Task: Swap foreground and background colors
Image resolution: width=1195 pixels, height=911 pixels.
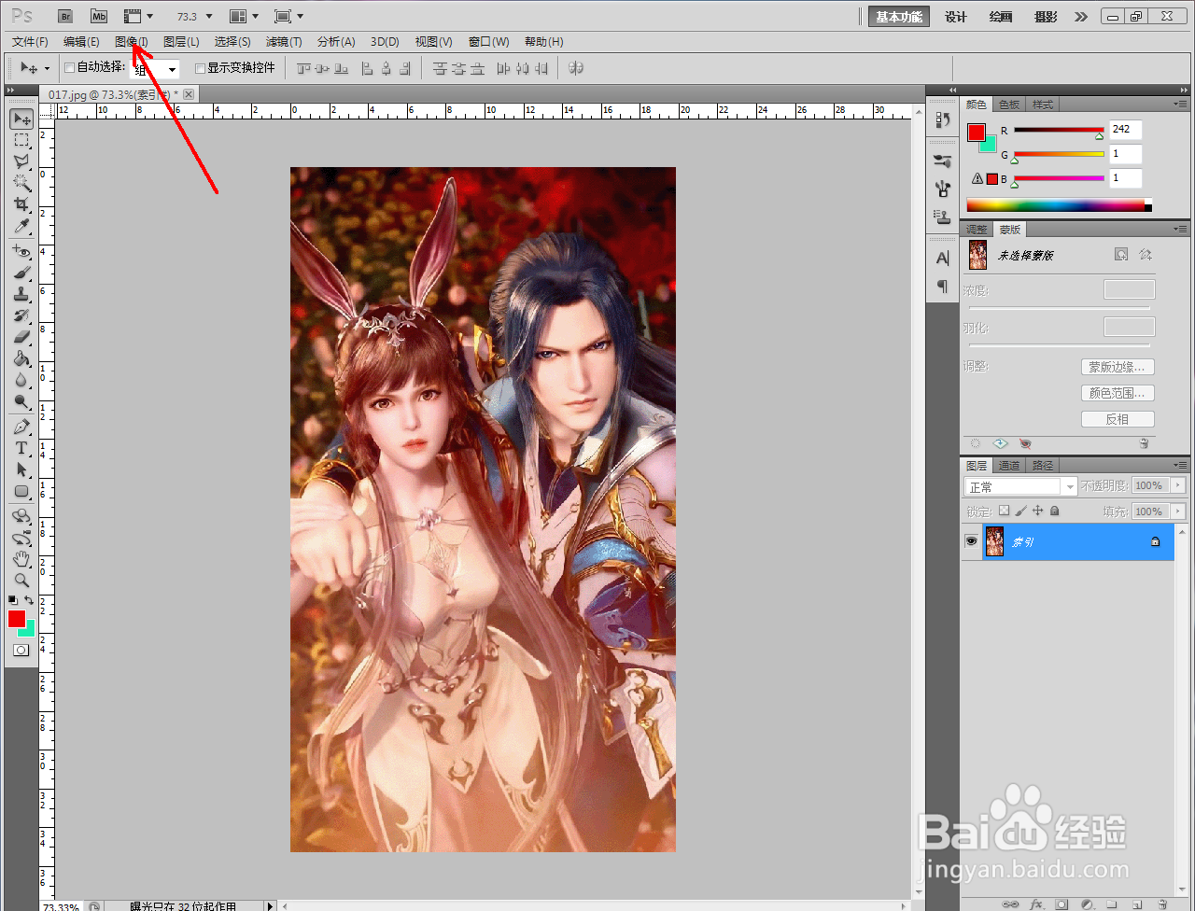Action: coord(30,600)
